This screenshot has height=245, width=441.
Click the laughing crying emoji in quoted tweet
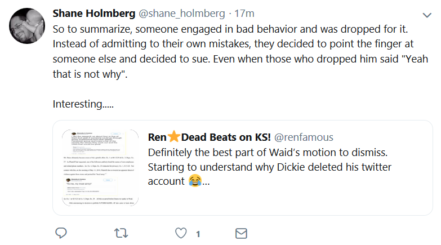195,181
